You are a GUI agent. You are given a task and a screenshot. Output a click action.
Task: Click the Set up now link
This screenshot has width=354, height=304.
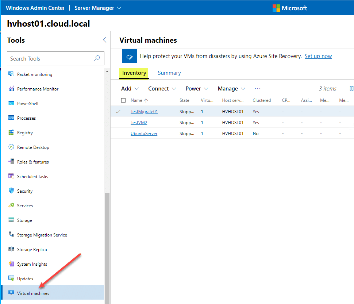click(x=318, y=56)
